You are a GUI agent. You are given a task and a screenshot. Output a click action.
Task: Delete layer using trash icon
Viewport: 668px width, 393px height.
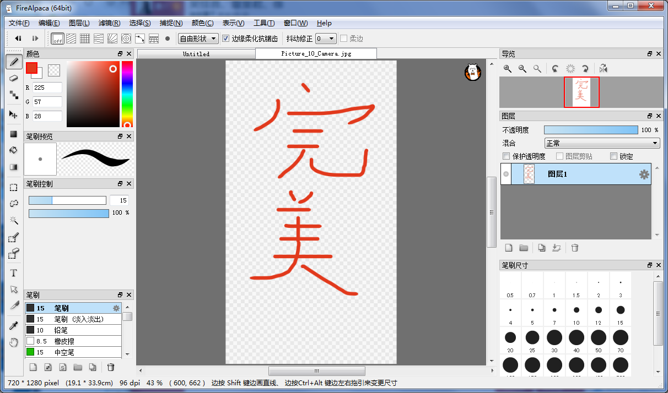(x=575, y=248)
